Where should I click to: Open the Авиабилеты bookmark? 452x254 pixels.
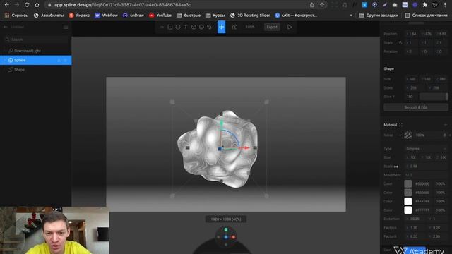(49, 16)
